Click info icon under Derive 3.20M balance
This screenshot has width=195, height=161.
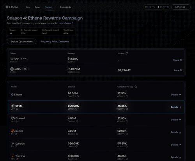(77, 134)
